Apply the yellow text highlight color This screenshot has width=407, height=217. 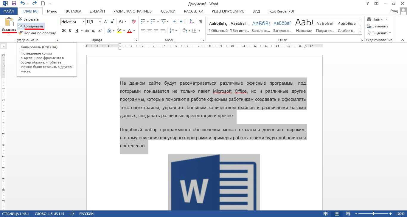coord(119,31)
